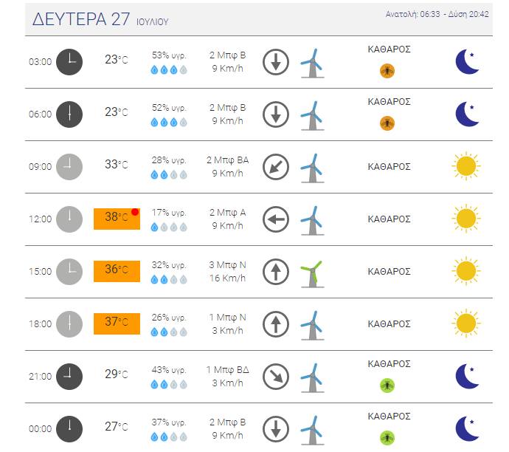Viewport: 509px width, 452px height.
Task: Click the orange 36°C temperature box
Action: coord(117,271)
